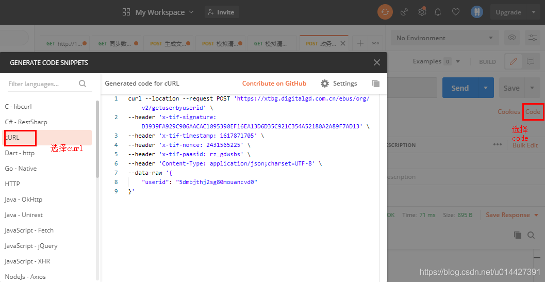The width and height of the screenshot is (545, 282).
Task: Open My Workspace dropdown
Action: [165, 12]
